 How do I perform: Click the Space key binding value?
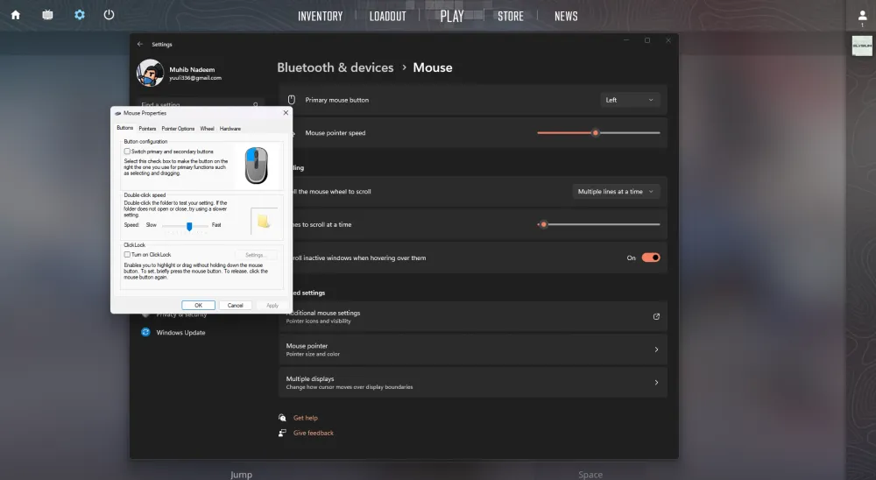coord(590,475)
